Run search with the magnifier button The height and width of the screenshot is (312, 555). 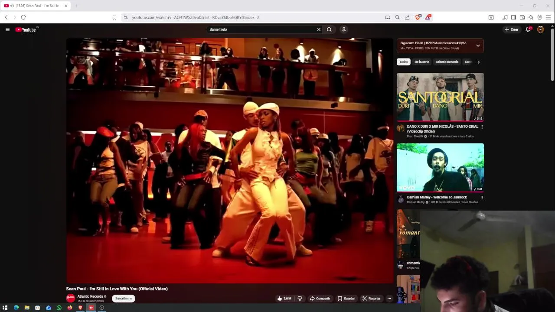click(329, 29)
